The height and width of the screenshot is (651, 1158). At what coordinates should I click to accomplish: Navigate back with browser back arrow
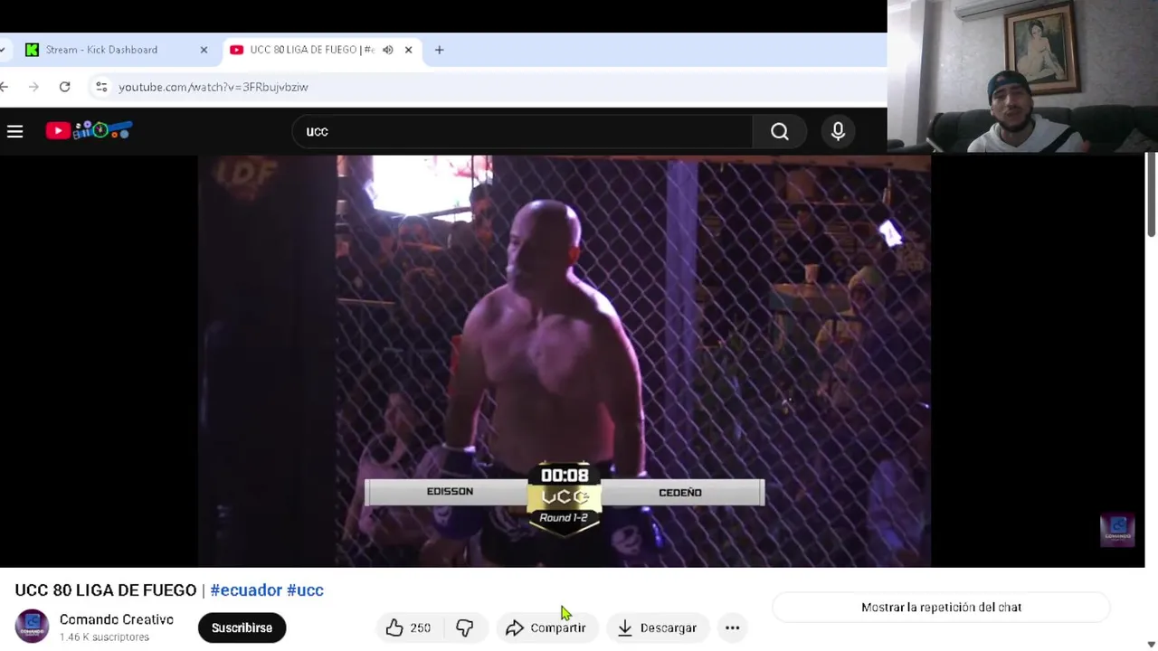point(5,87)
